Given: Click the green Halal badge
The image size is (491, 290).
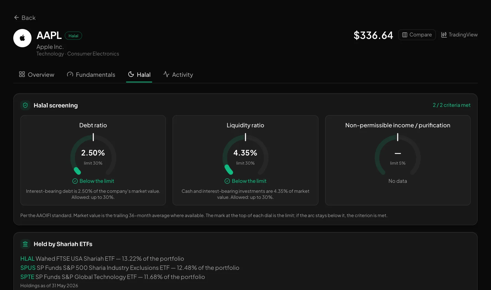Looking at the screenshot, I should 74,36.
